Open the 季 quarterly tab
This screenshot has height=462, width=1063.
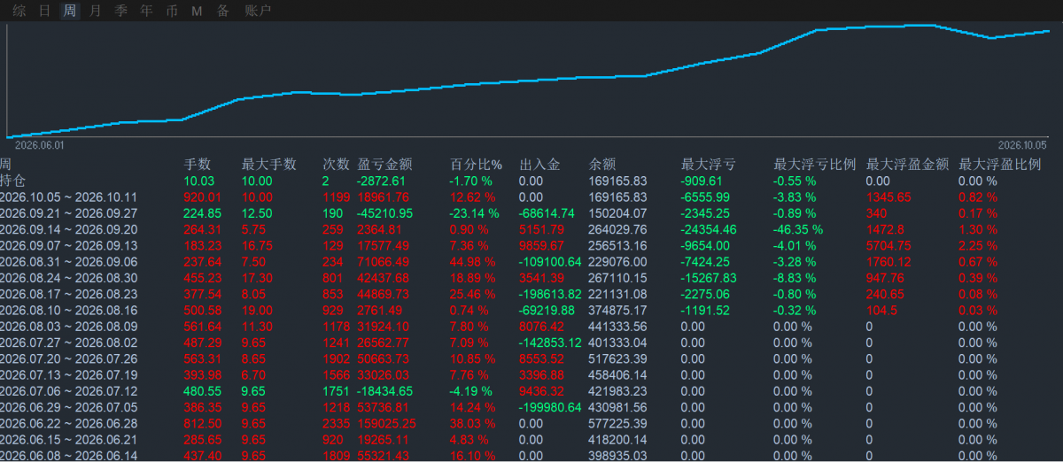pyautogui.click(x=121, y=11)
